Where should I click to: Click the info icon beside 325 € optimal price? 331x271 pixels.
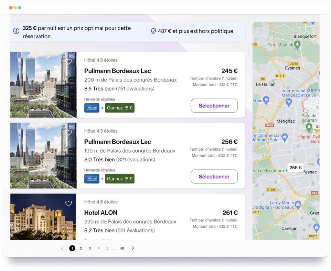coord(16,31)
